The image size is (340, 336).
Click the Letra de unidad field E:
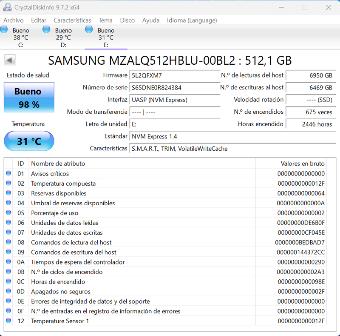click(x=175, y=124)
